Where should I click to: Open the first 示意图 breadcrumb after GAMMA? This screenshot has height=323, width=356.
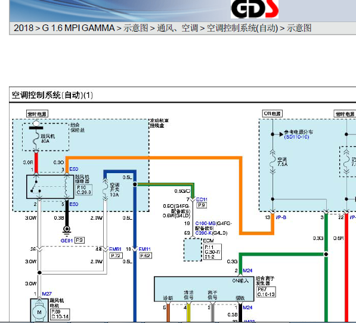(x=136, y=28)
